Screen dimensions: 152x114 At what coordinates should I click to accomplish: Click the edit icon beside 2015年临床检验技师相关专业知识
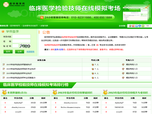[x=4, y=69]
